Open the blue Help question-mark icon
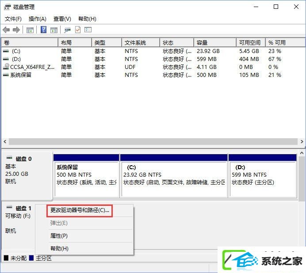 pos(43,30)
